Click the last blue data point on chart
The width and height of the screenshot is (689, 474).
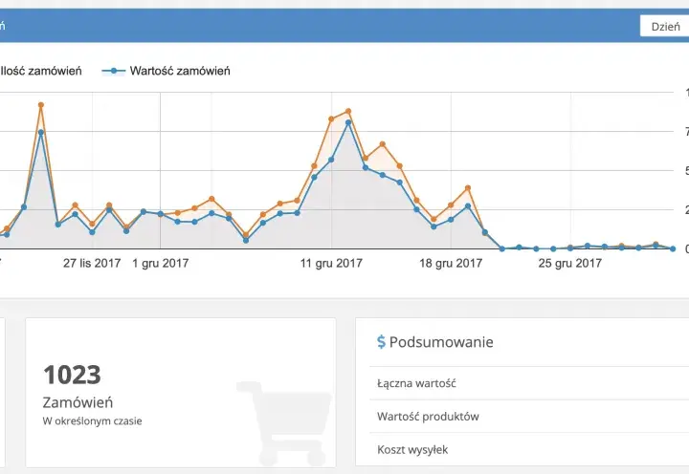(x=673, y=248)
